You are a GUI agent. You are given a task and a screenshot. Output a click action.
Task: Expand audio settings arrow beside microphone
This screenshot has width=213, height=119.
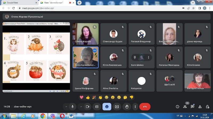66,107
